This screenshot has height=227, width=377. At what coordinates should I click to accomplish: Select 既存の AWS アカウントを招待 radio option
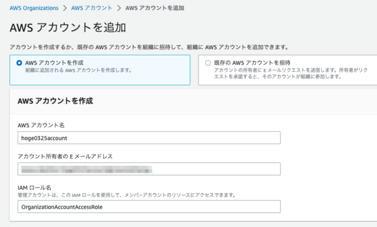(208, 63)
